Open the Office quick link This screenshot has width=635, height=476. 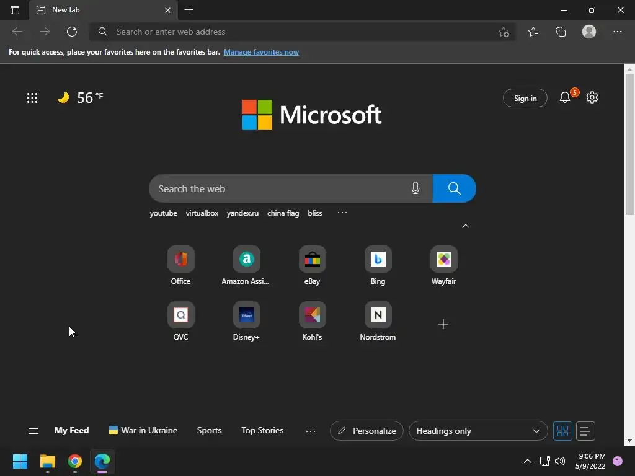click(x=180, y=265)
